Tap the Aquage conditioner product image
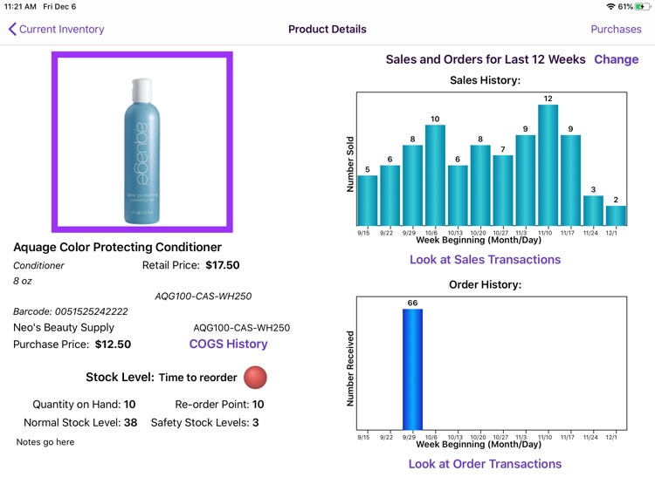The height and width of the screenshot is (491, 655). pyautogui.click(x=142, y=142)
